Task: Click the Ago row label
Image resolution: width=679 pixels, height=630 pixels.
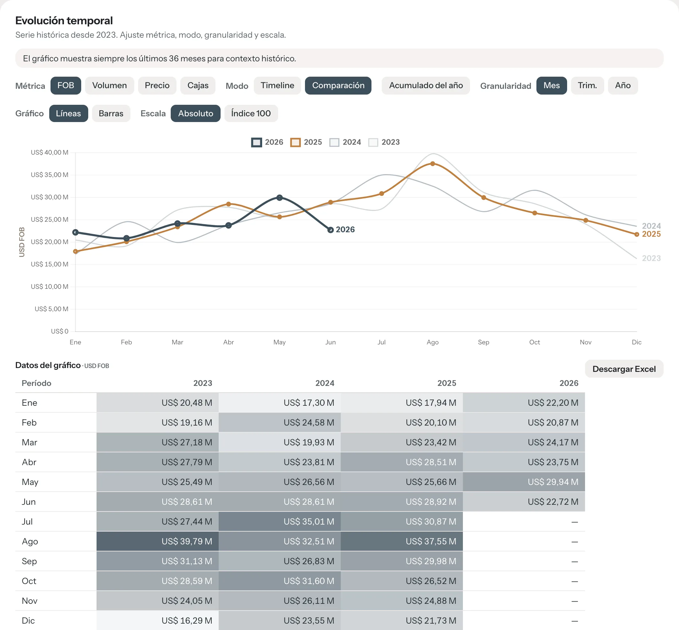Action: tap(30, 542)
